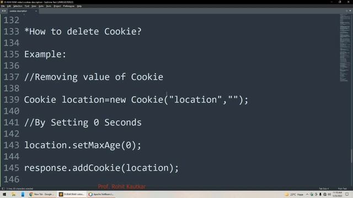The height and width of the screenshot is (198, 353).
Task: Switch to the Google Chrome taskbar window
Action: click(42, 194)
